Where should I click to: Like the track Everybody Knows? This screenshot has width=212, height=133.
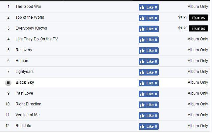point(149,29)
